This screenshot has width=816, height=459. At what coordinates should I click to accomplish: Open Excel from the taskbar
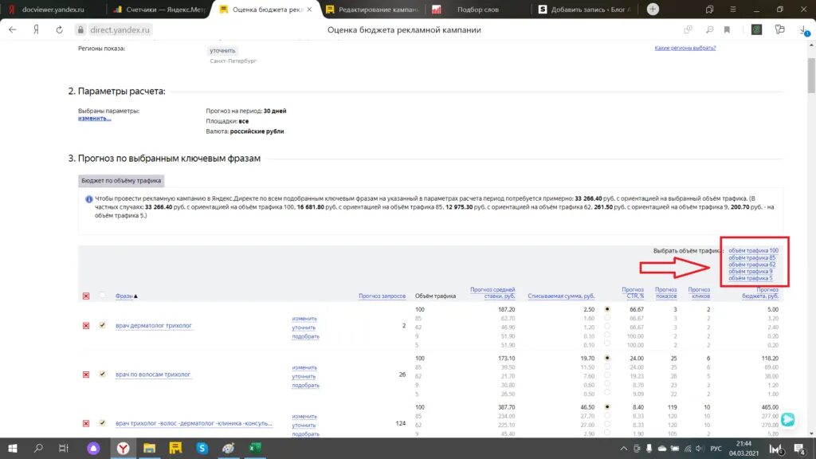(x=255, y=448)
